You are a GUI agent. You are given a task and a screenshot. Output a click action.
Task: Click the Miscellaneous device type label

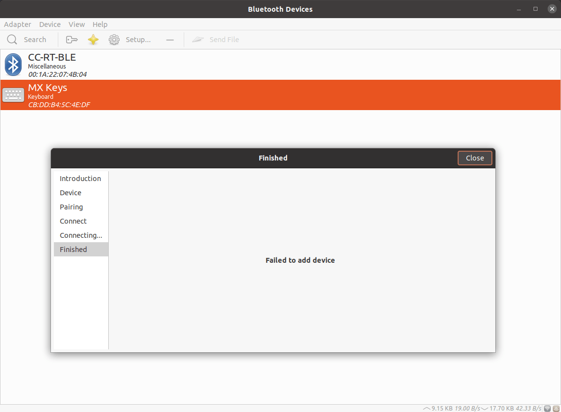tap(47, 67)
